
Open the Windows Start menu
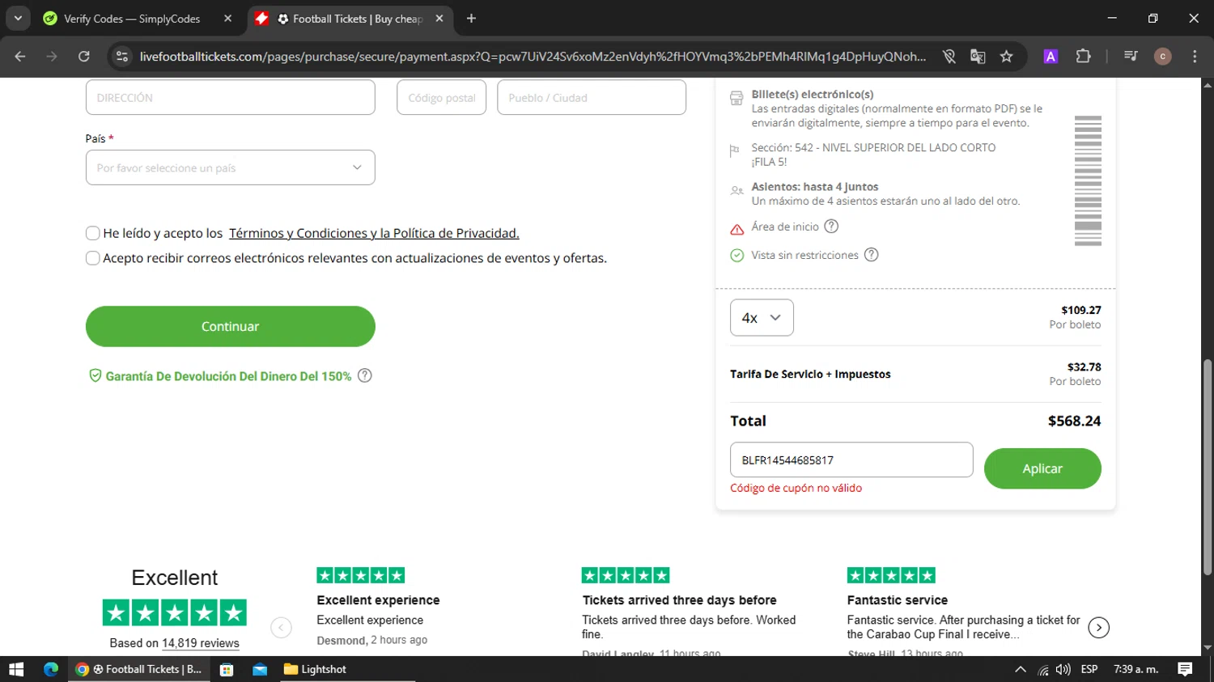click(x=16, y=669)
